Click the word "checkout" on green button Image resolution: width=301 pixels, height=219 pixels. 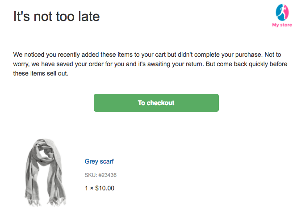(160, 103)
